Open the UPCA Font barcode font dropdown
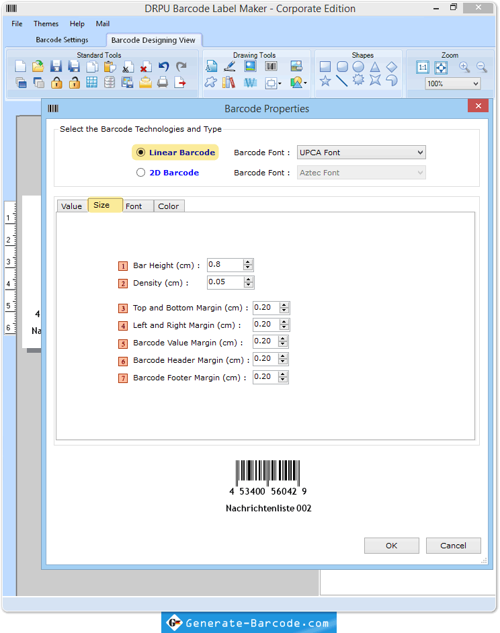Screen dimensions: 500x633 361,153
